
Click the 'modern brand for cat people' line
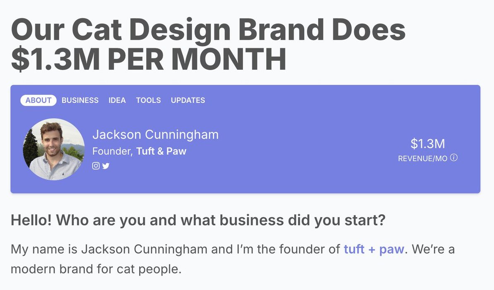click(96, 269)
